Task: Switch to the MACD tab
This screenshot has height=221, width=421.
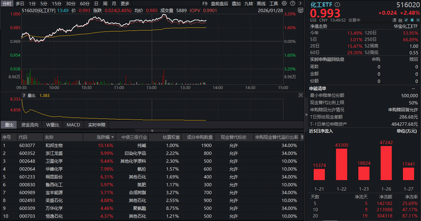Action: (73, 125)
